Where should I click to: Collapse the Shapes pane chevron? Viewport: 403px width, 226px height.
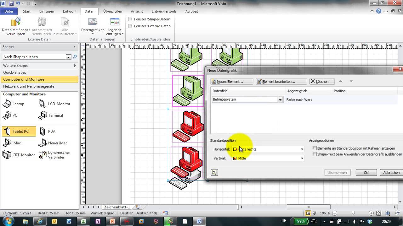[x=75, y=47]
